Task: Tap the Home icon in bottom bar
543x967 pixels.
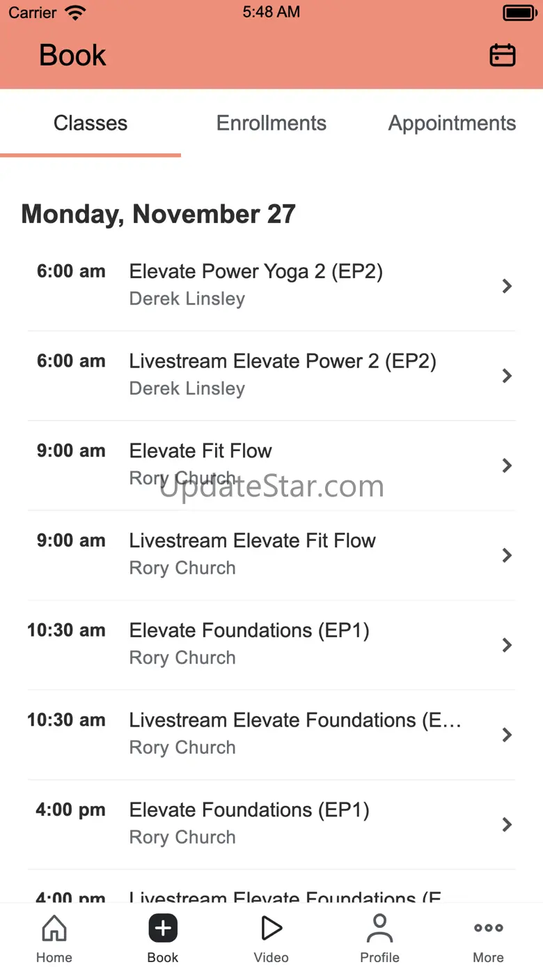Action: (54, 929)
